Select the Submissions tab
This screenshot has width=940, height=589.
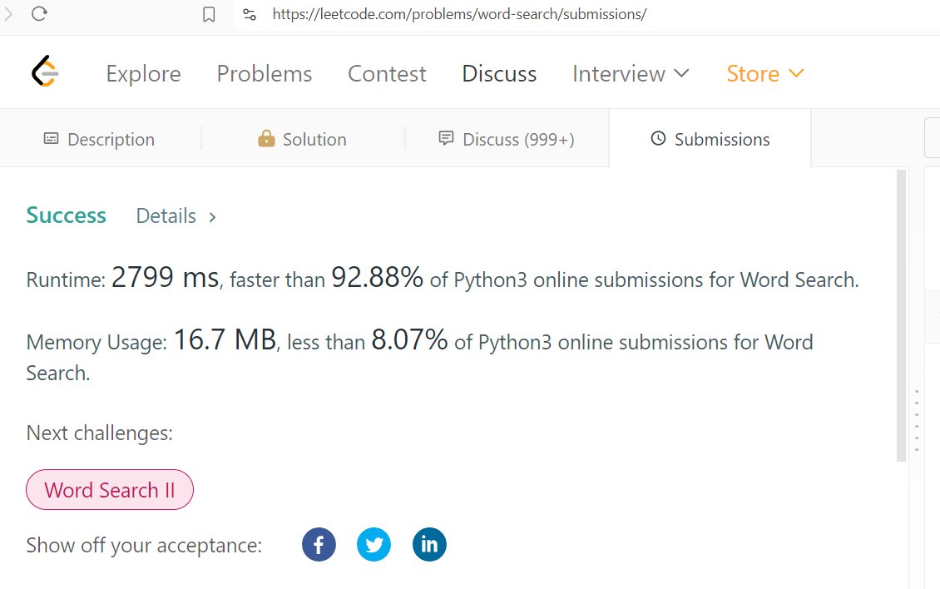pos(710,139)
